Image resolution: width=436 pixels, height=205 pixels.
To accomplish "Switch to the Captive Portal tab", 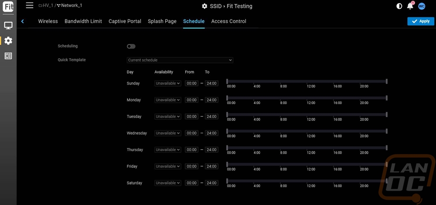I will (x=125, y=21).
